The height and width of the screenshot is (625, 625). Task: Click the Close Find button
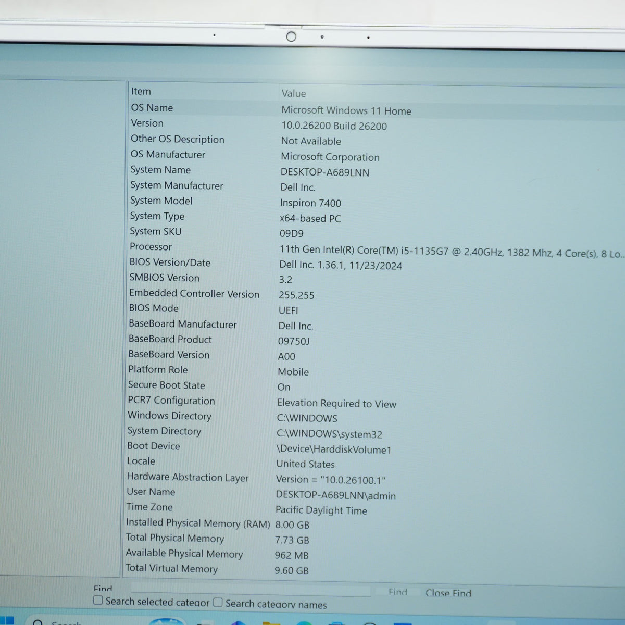(448, 593)
